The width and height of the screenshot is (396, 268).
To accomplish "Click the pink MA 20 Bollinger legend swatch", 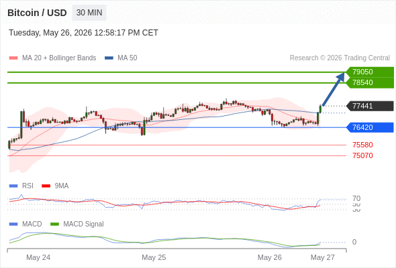I will coord(13,58).
